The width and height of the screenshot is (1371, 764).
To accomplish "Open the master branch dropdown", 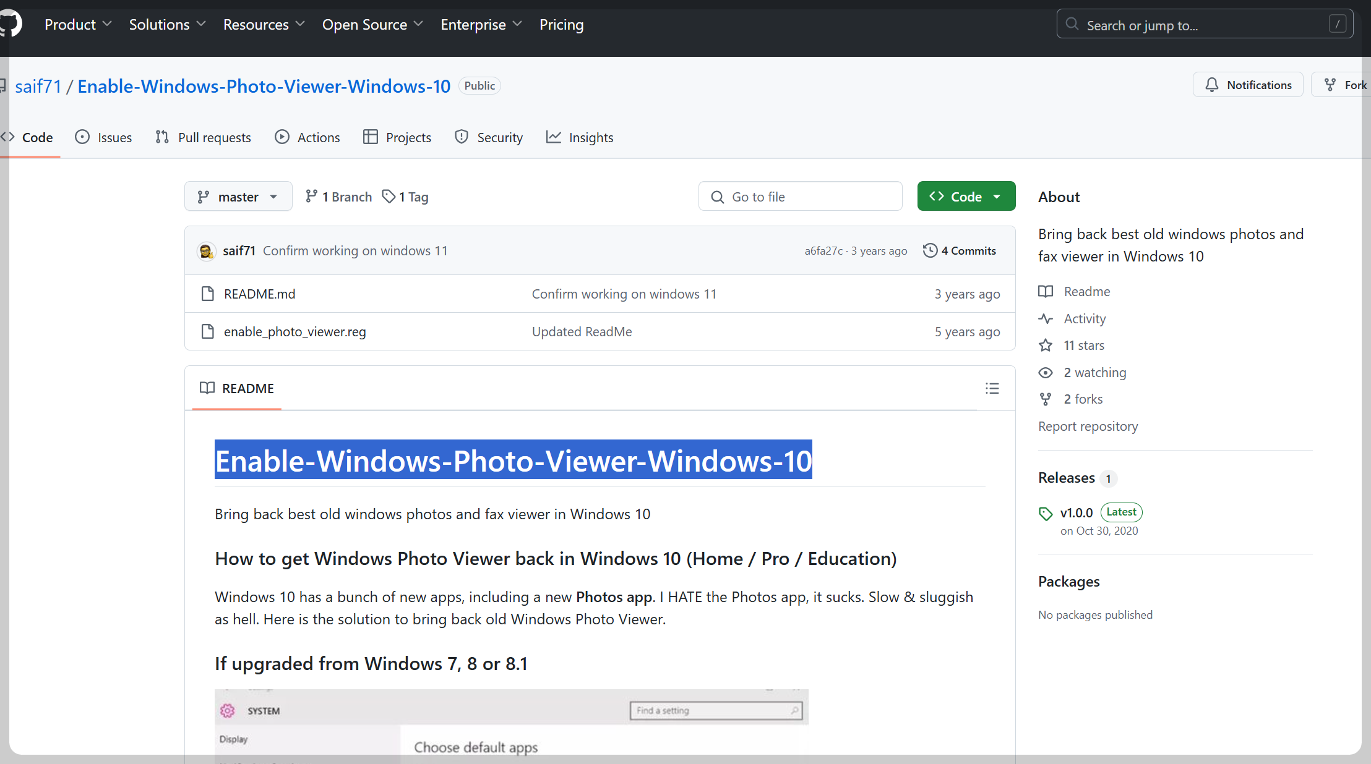I will (x=238, y=197).
